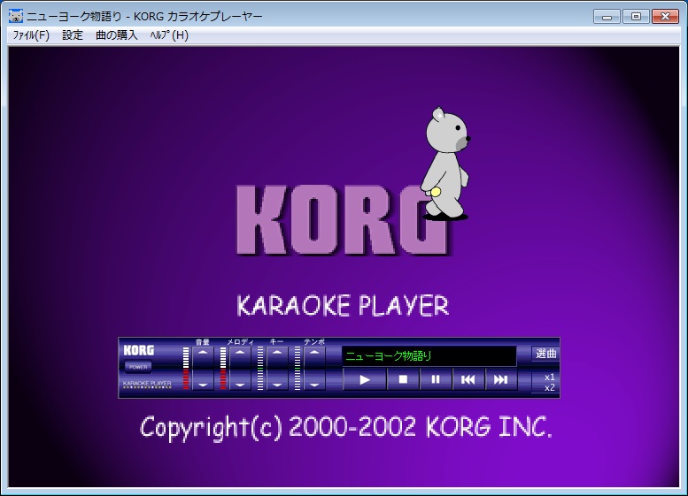Open the ヘルプ(H) help menu
Viewport: 688px width, 496px height.
click(x=169, y=35)
